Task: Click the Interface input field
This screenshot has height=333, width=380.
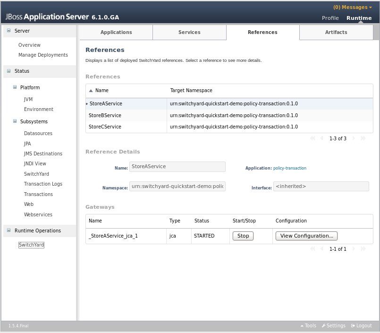Action: [x=321, y=186]
